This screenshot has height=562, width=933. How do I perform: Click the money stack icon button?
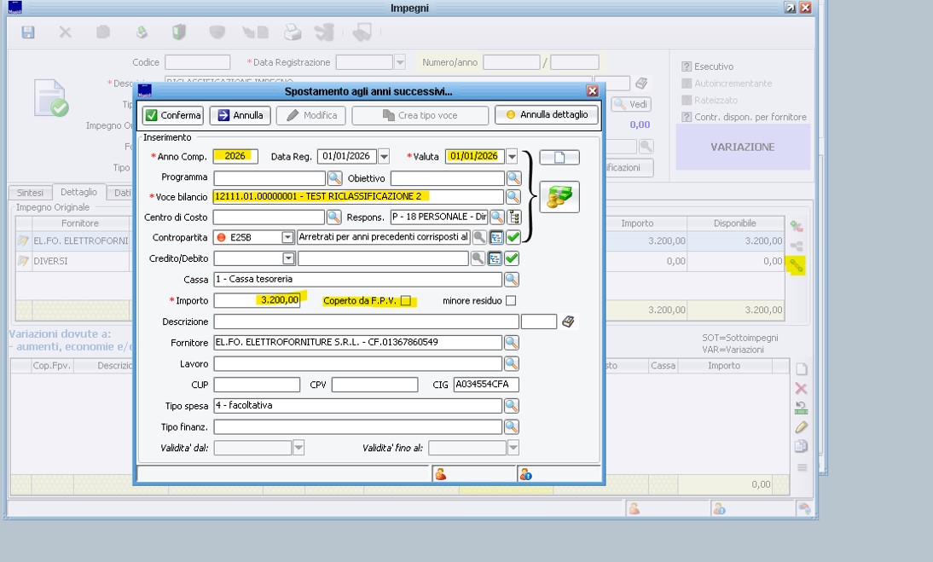tap(559, 197)
